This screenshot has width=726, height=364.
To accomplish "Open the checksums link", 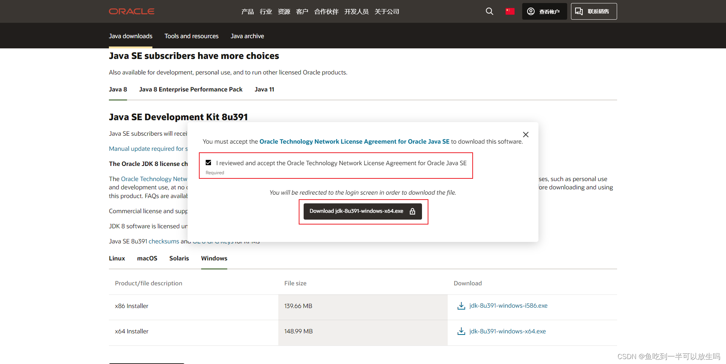I will 164,242.
